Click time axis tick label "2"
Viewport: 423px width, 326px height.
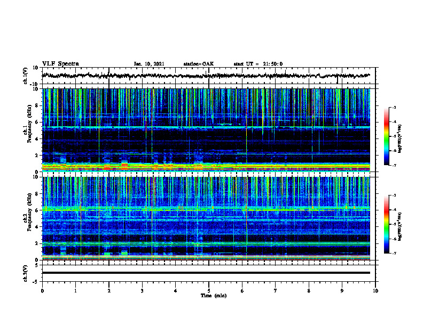pyautogui.click(x=109, y=291)
